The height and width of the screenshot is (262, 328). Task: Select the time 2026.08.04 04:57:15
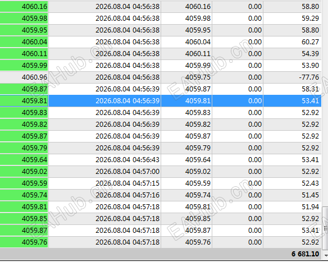(127, 183)
